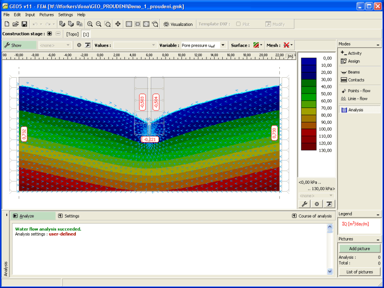
Task: Save the project with diskette icon
Action: pos(24,24)
